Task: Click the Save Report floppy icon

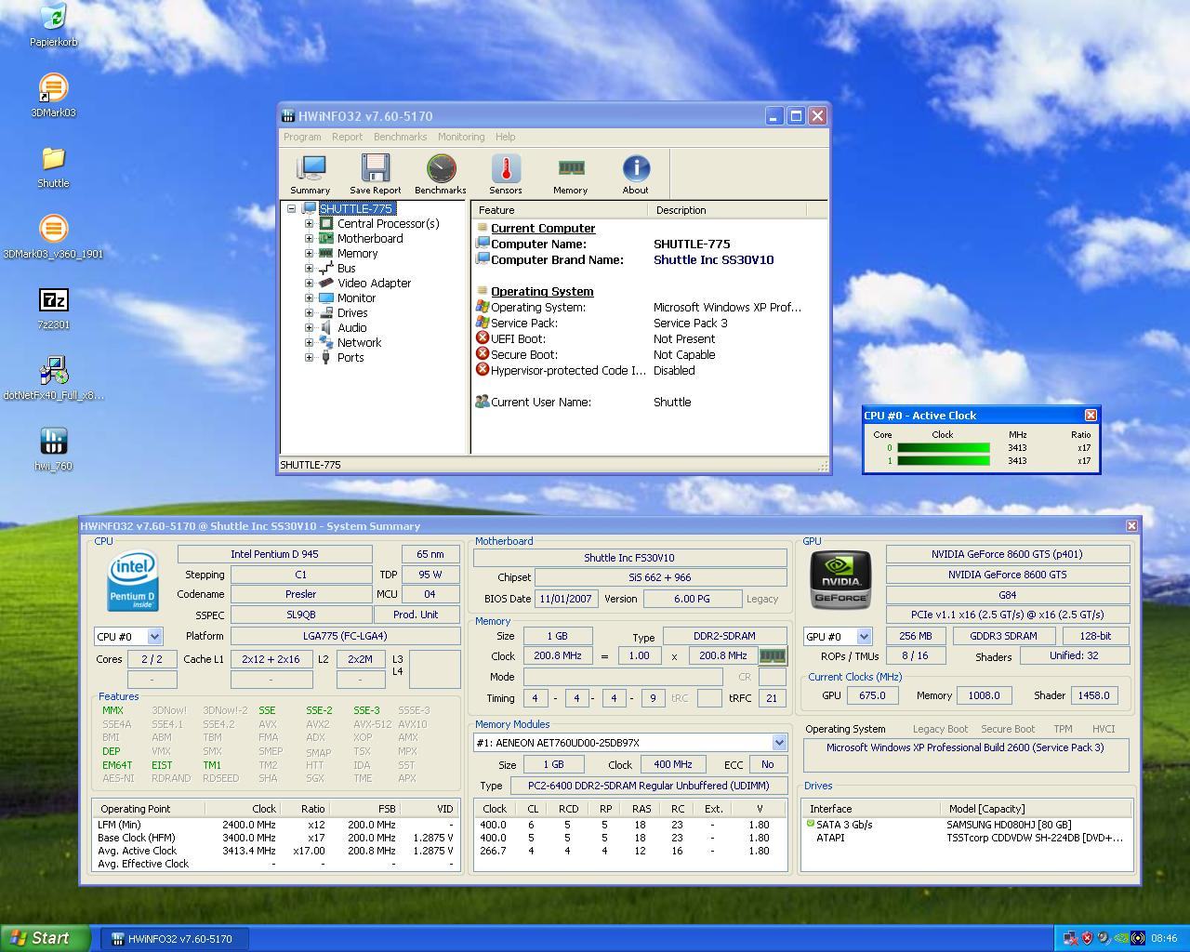Action: 376,174
